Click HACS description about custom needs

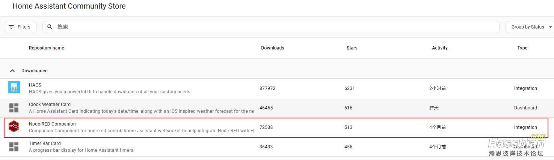tap(110, 92)
